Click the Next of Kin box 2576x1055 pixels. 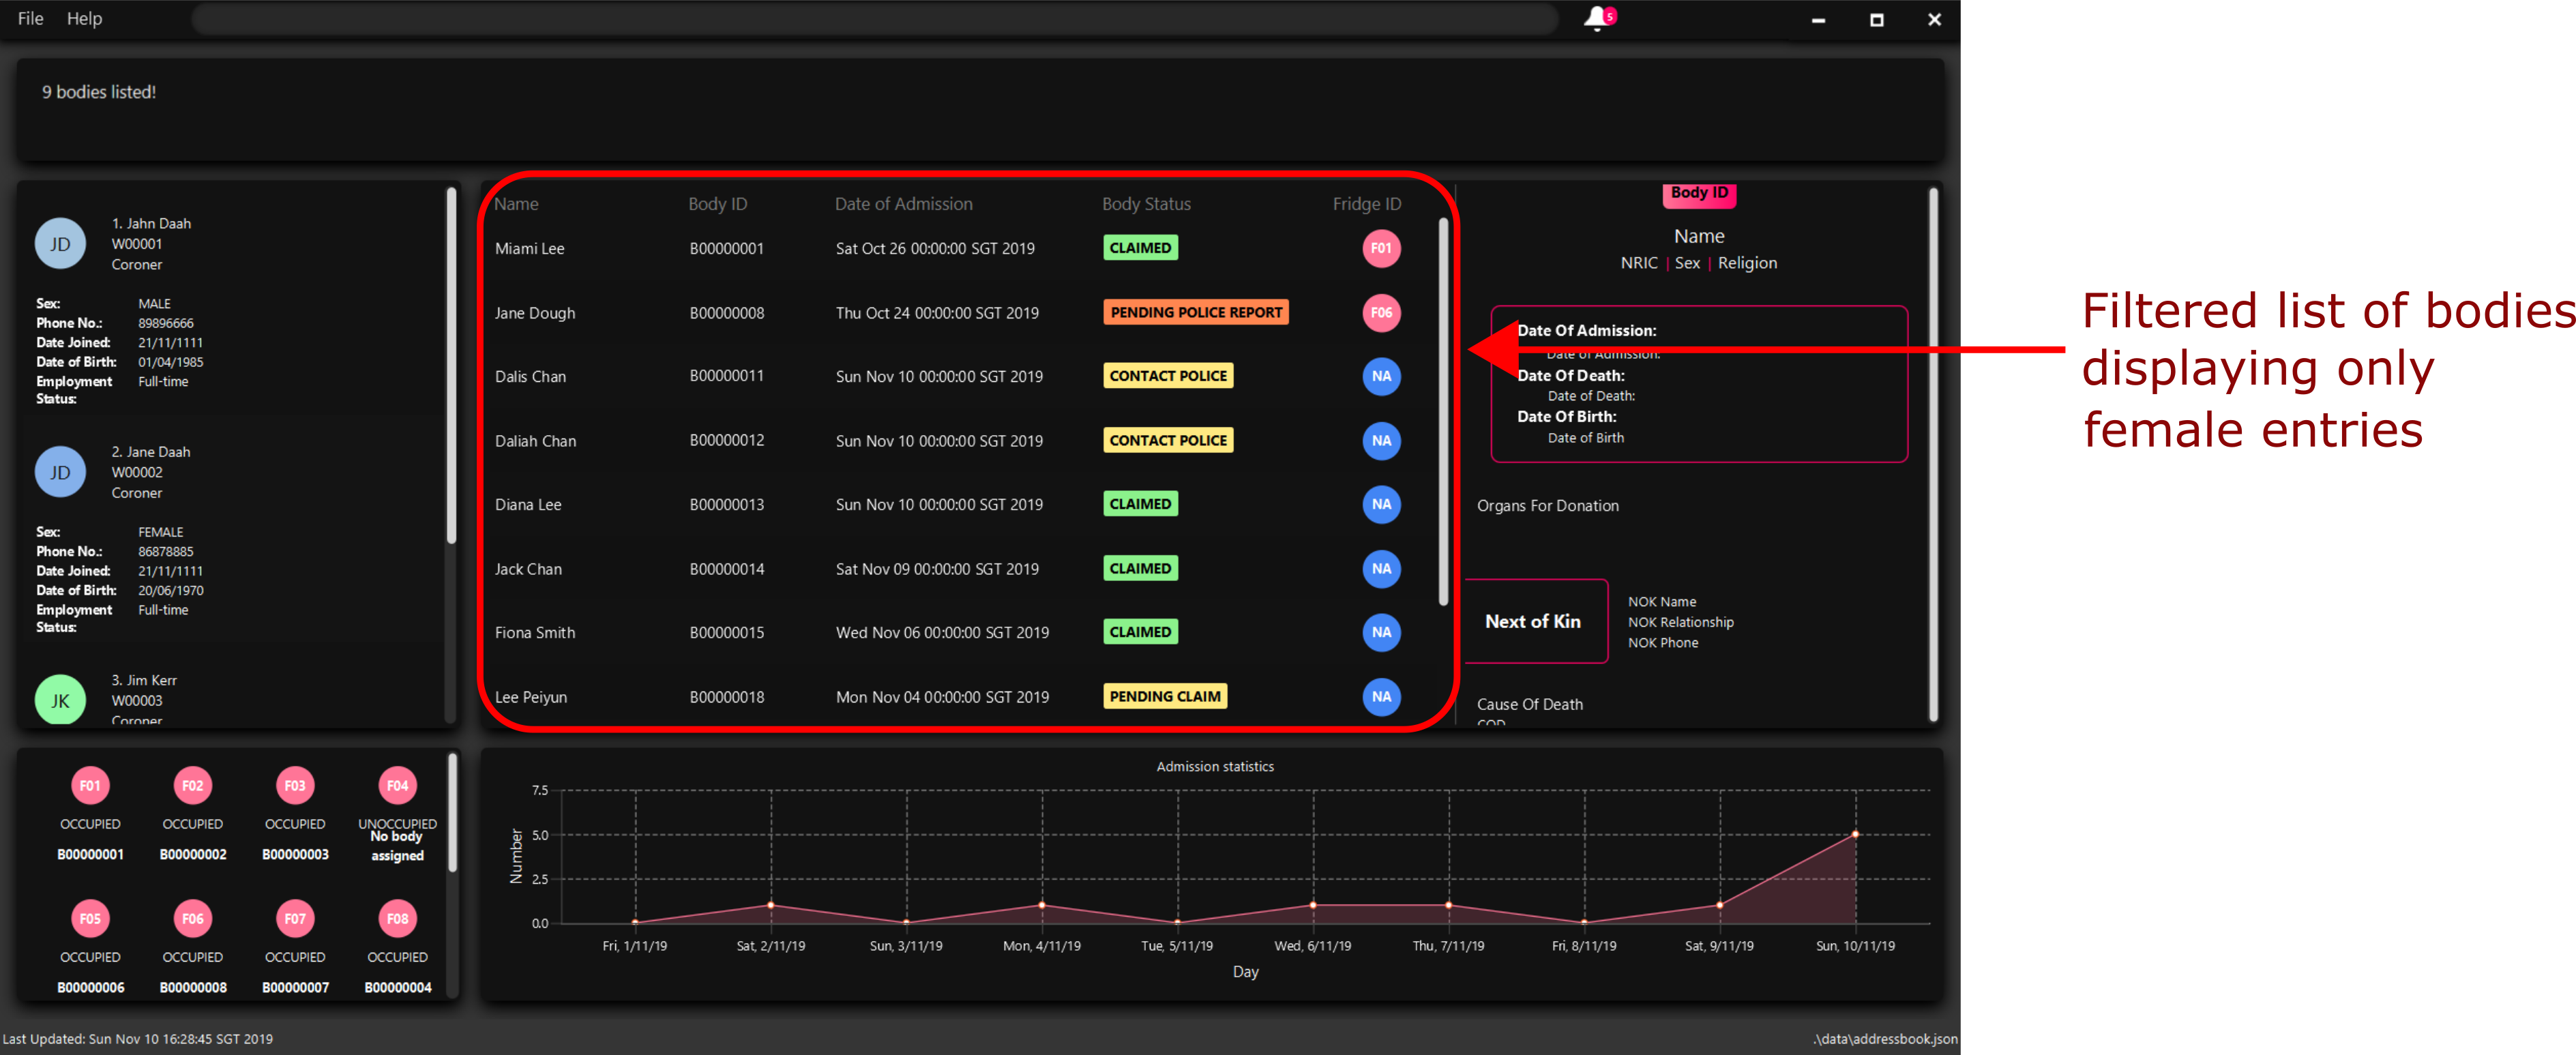click(1536, 621)
